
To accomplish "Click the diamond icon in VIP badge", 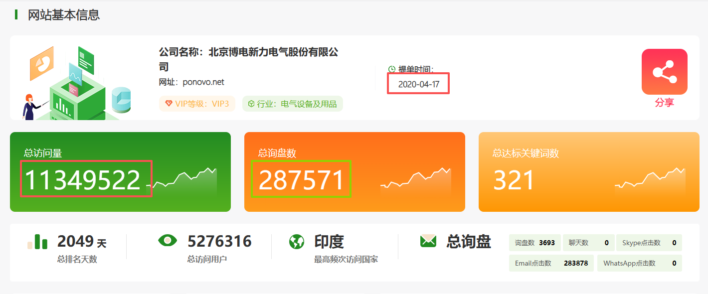I will click(169, 104).
